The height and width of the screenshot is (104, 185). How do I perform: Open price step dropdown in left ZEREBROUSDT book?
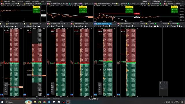[x=53, y=26]
